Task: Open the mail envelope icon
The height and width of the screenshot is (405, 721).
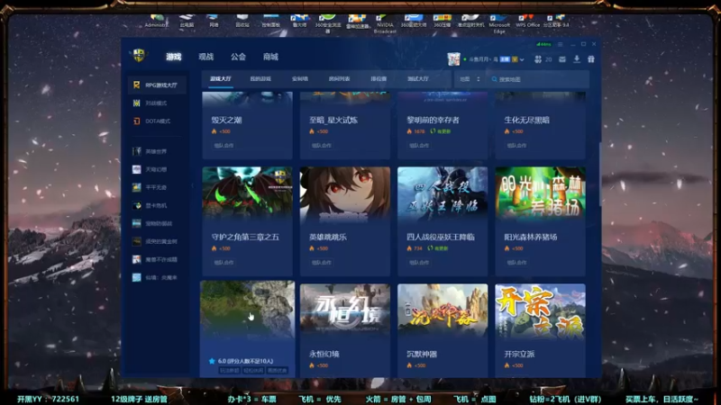Action: point(561,59)
